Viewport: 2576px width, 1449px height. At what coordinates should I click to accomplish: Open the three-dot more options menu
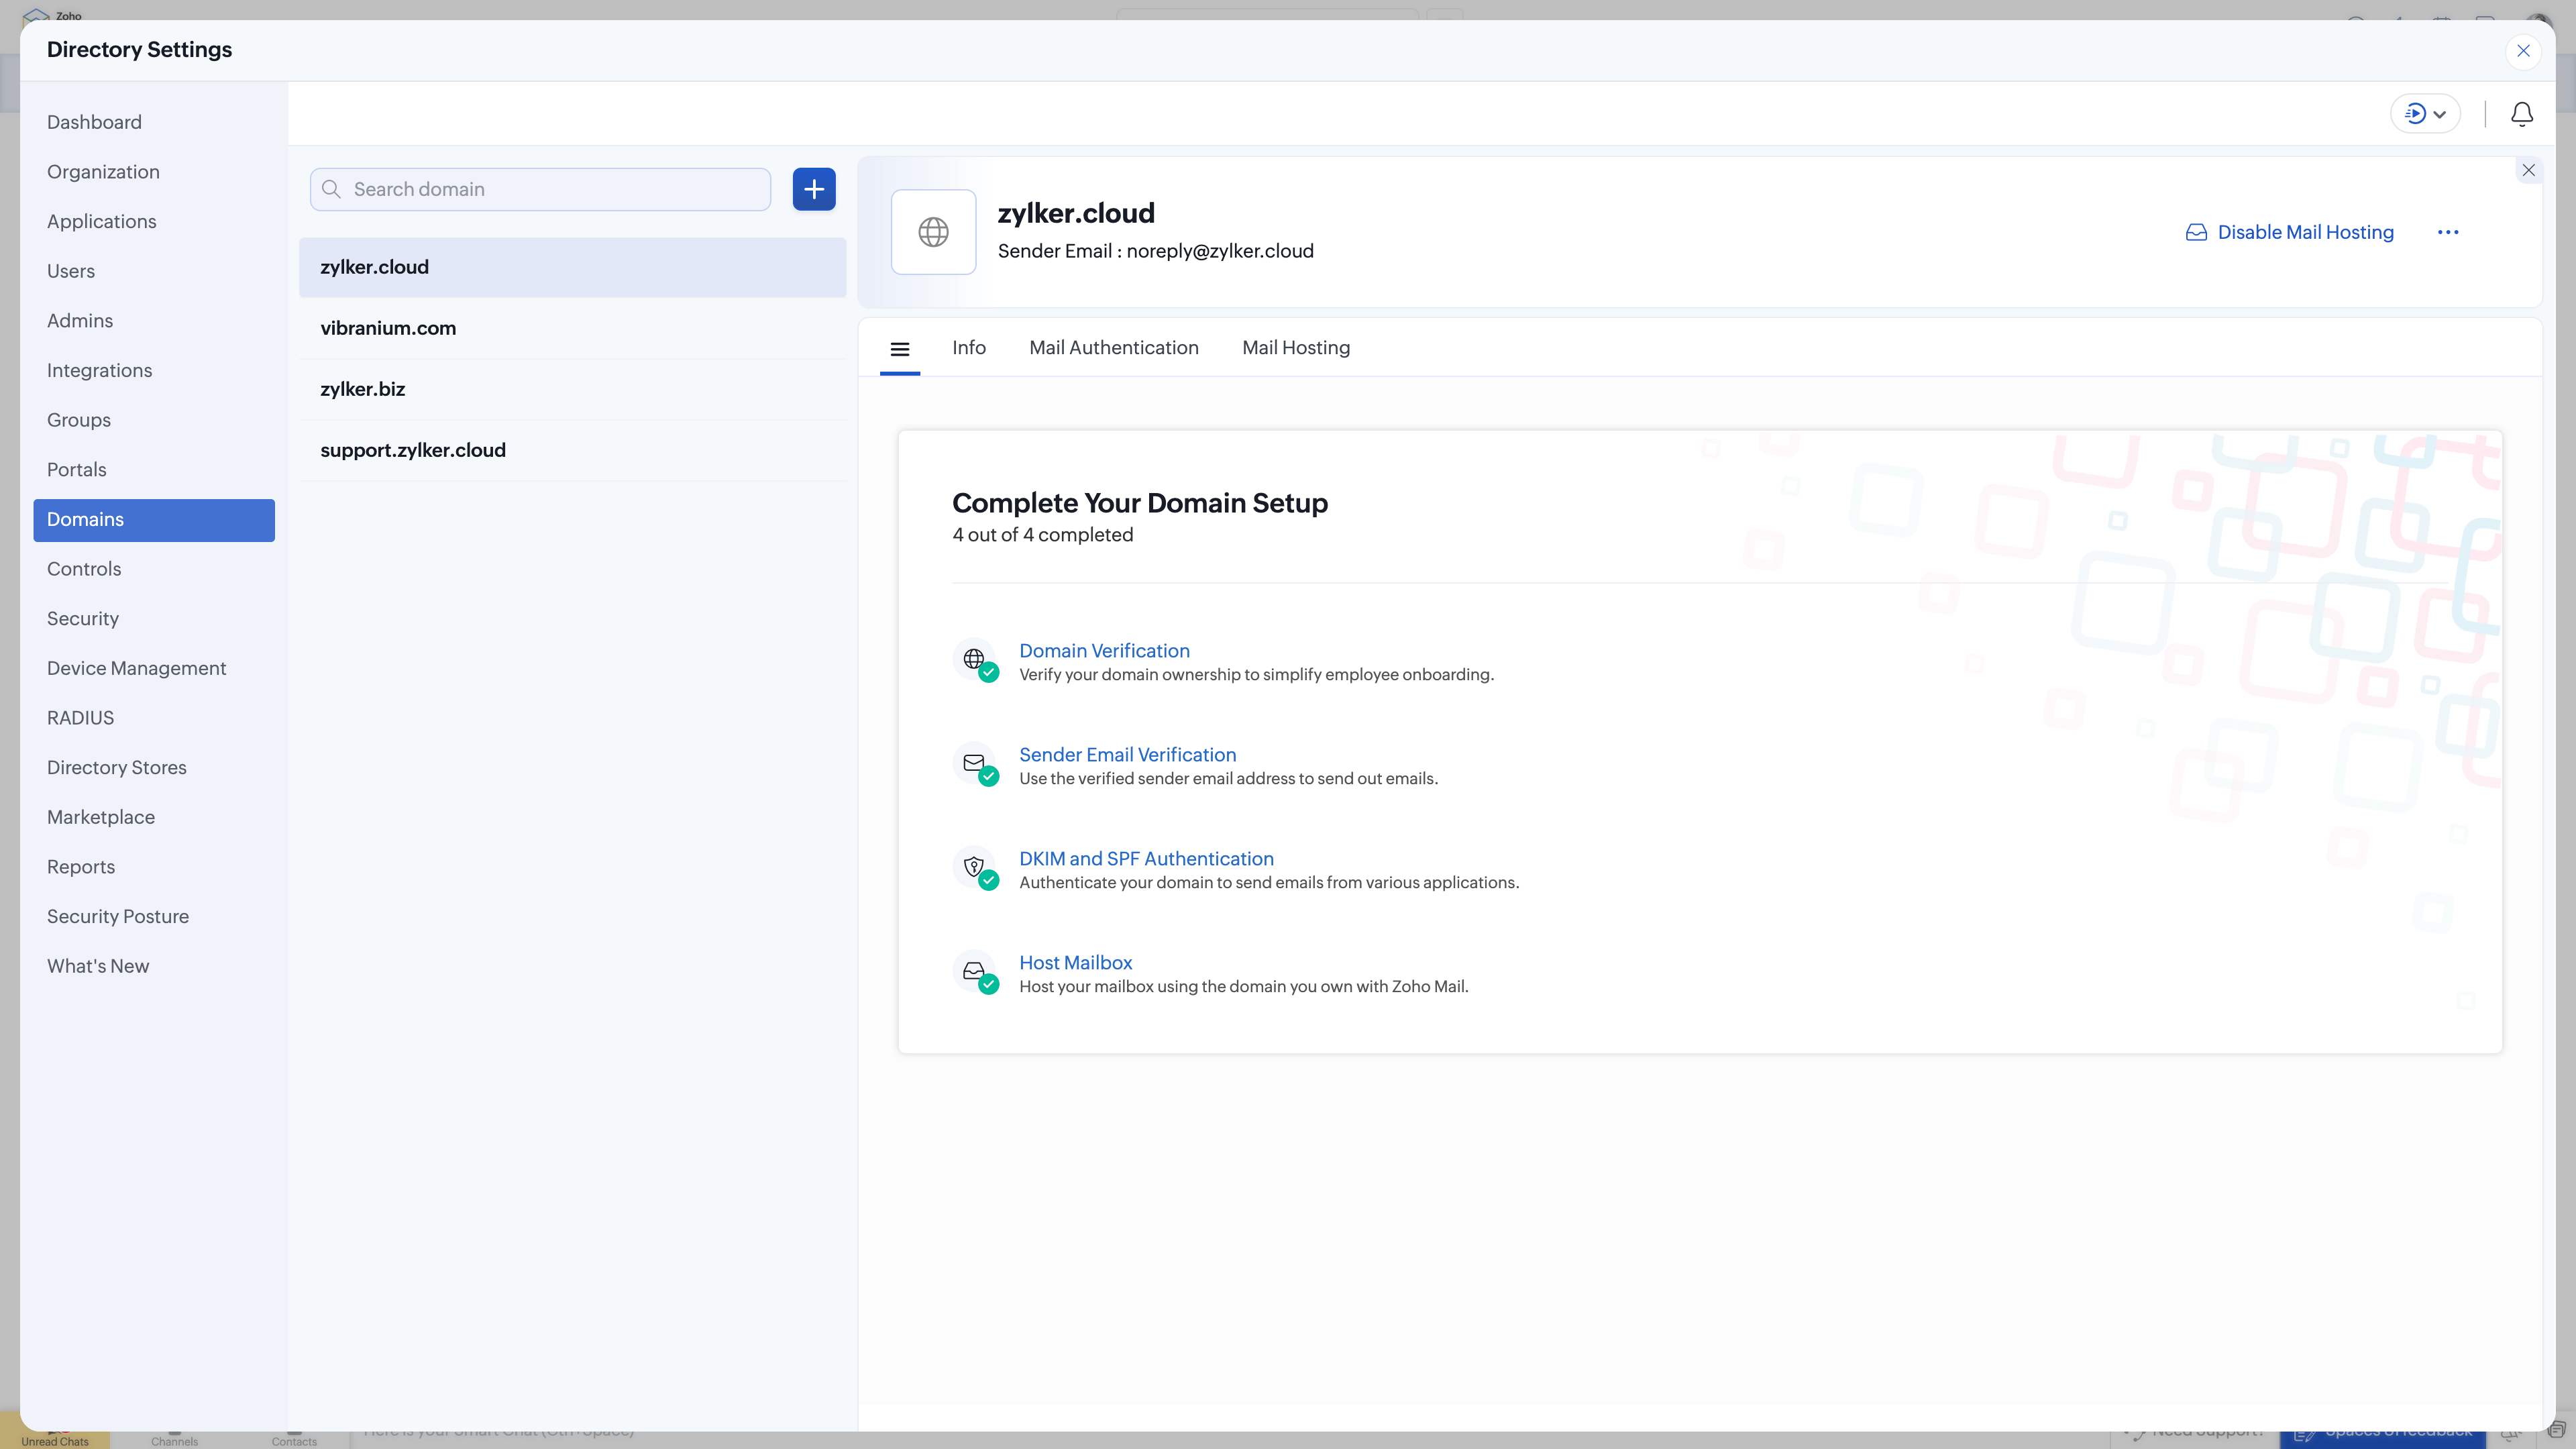point(2447,232)
